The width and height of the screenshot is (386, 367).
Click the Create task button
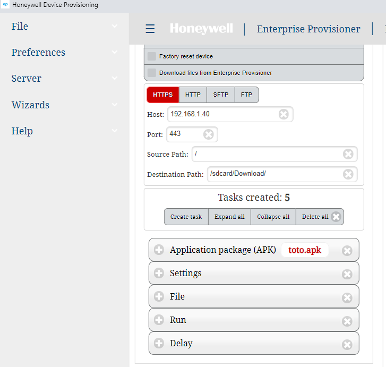click(x=186, y=217)
